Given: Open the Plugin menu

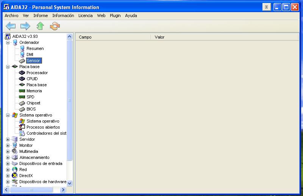Looking at the screenshot, I should 115,16.
